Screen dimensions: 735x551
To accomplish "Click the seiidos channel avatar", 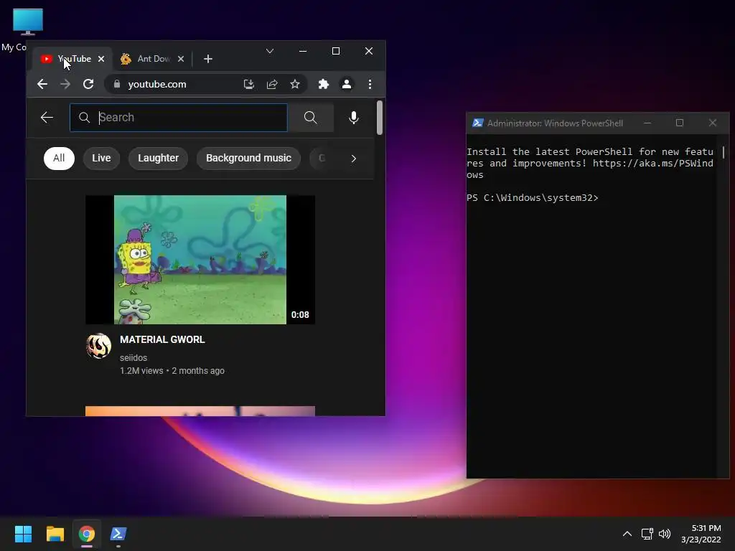I will pos(98,346).
